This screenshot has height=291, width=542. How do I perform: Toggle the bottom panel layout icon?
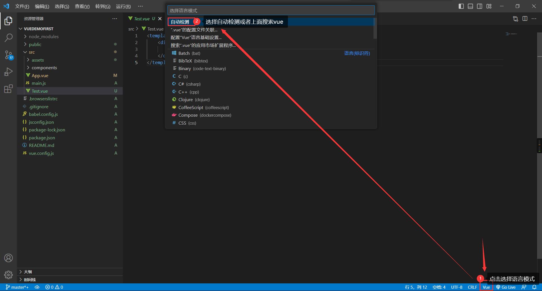(x=470, y=6)
